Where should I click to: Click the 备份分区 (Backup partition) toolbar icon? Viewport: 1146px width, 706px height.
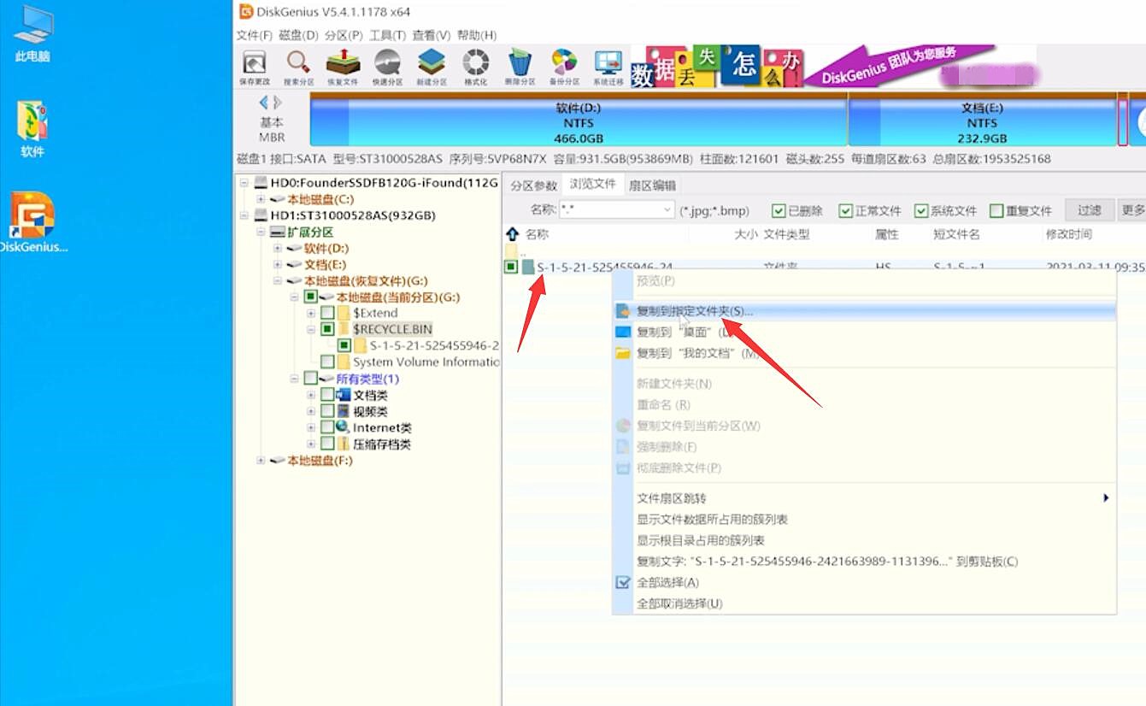pyautogui.click(x=564, y=63)
